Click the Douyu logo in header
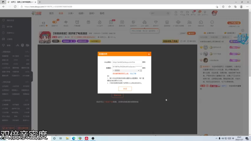The image size is (251, 141). click(36, 13)
